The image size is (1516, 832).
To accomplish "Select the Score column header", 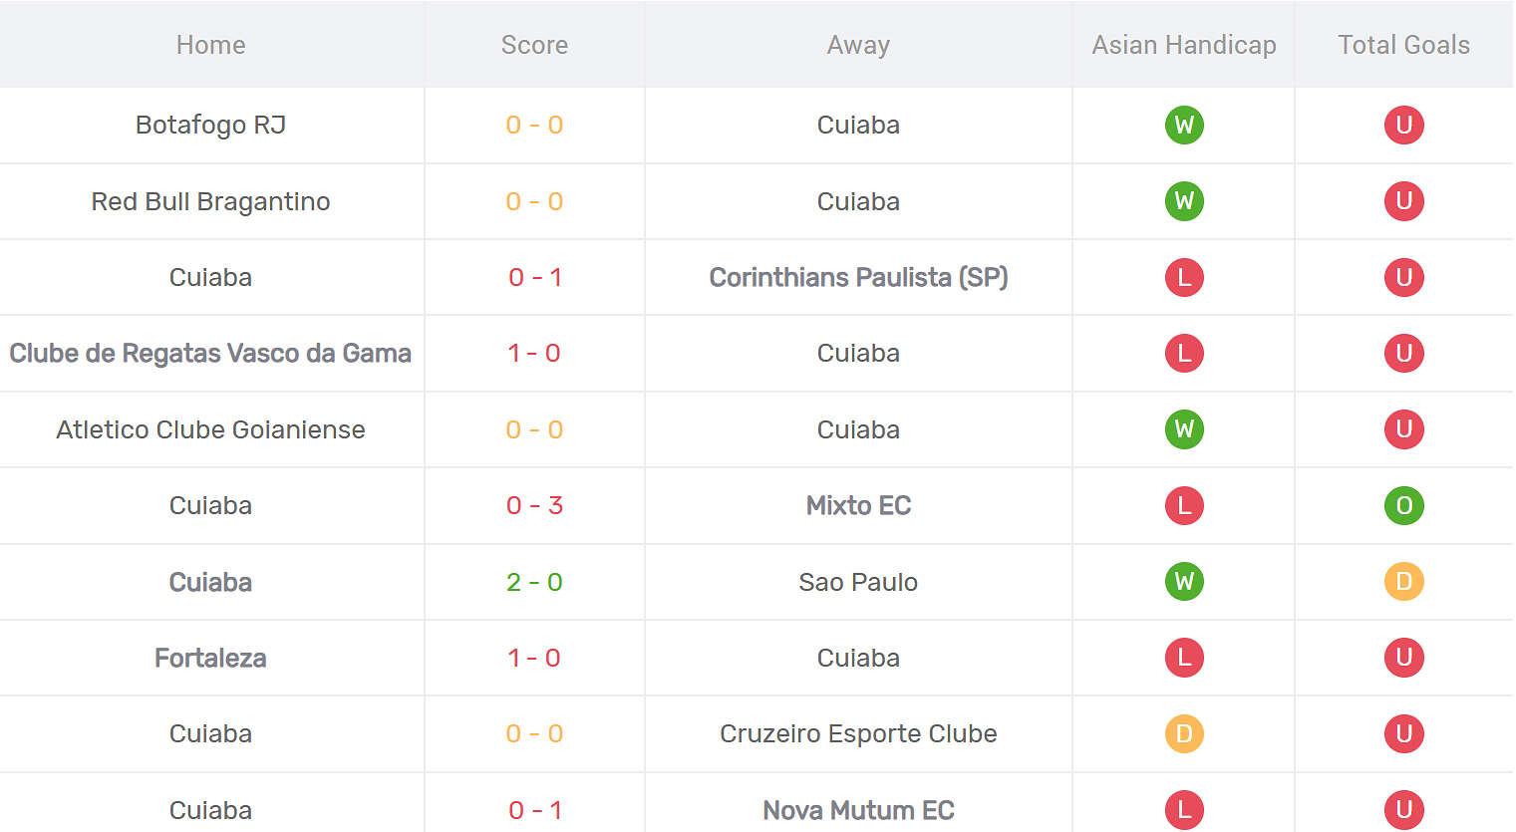I will click(x=534, y=45).
